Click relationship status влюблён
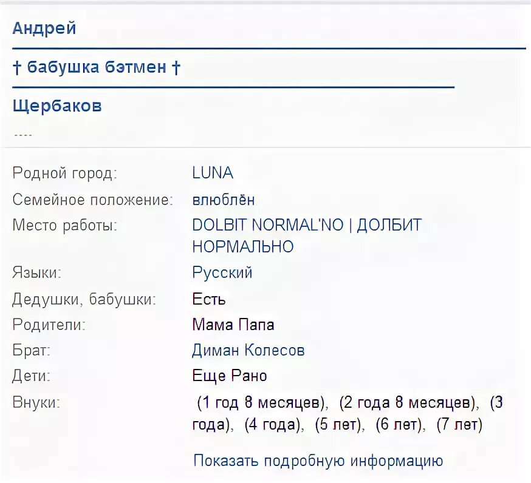Screen dimensions: 531x483 click(223, 200)
